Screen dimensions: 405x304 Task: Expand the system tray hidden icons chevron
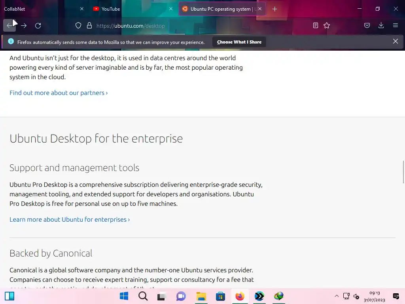pyautogui.click(x=337, y=296)
